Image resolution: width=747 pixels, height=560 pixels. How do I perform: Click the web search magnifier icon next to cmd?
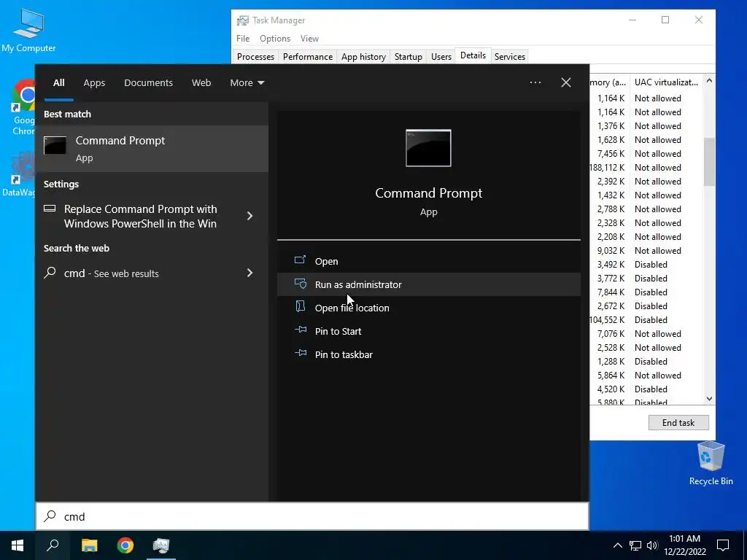coord(50,273)
